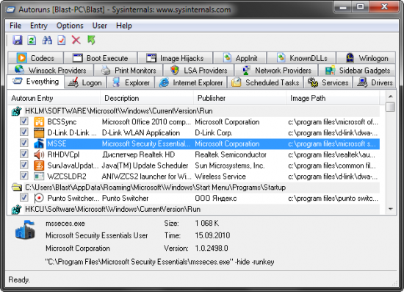The width and height of the screenshot is (404, 292).
Task: Switch to the Winlogon tab
Action: click(x=366, y=58)
